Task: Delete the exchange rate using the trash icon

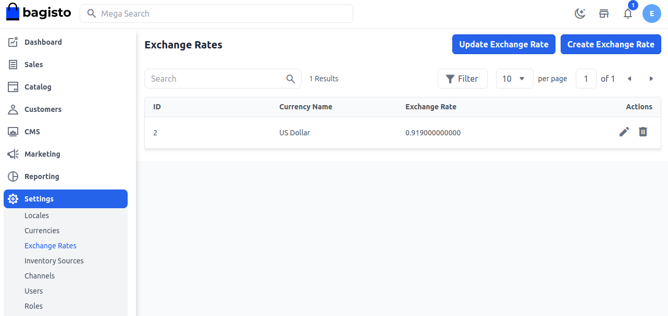Action: pyautogui.click(x=643, y=132)
